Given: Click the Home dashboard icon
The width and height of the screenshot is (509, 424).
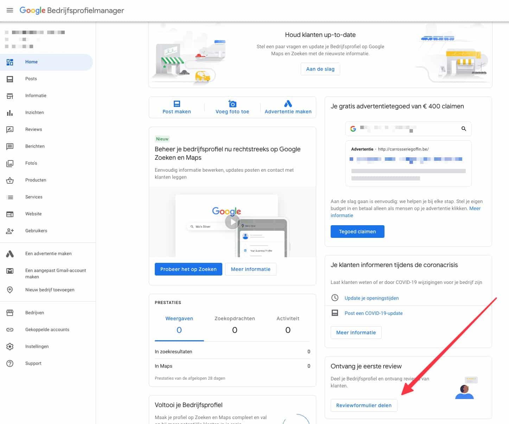Looking at the screenshot, I should click(x=10, y=62).
